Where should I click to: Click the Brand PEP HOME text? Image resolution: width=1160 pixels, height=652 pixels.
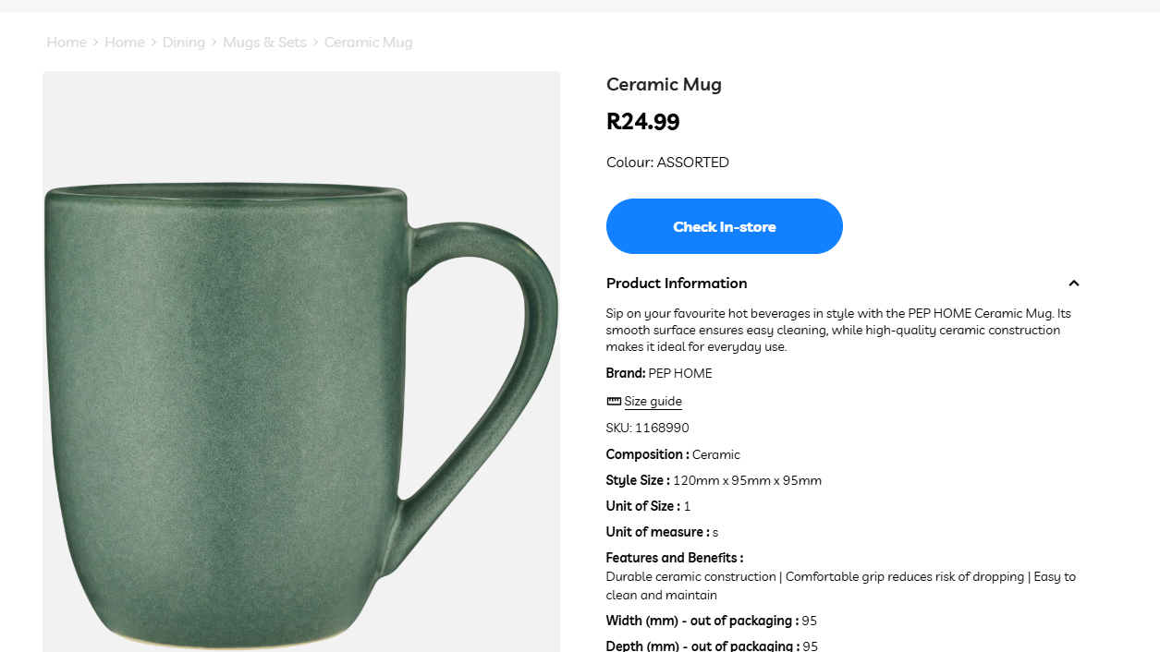(x=659, y=374)
